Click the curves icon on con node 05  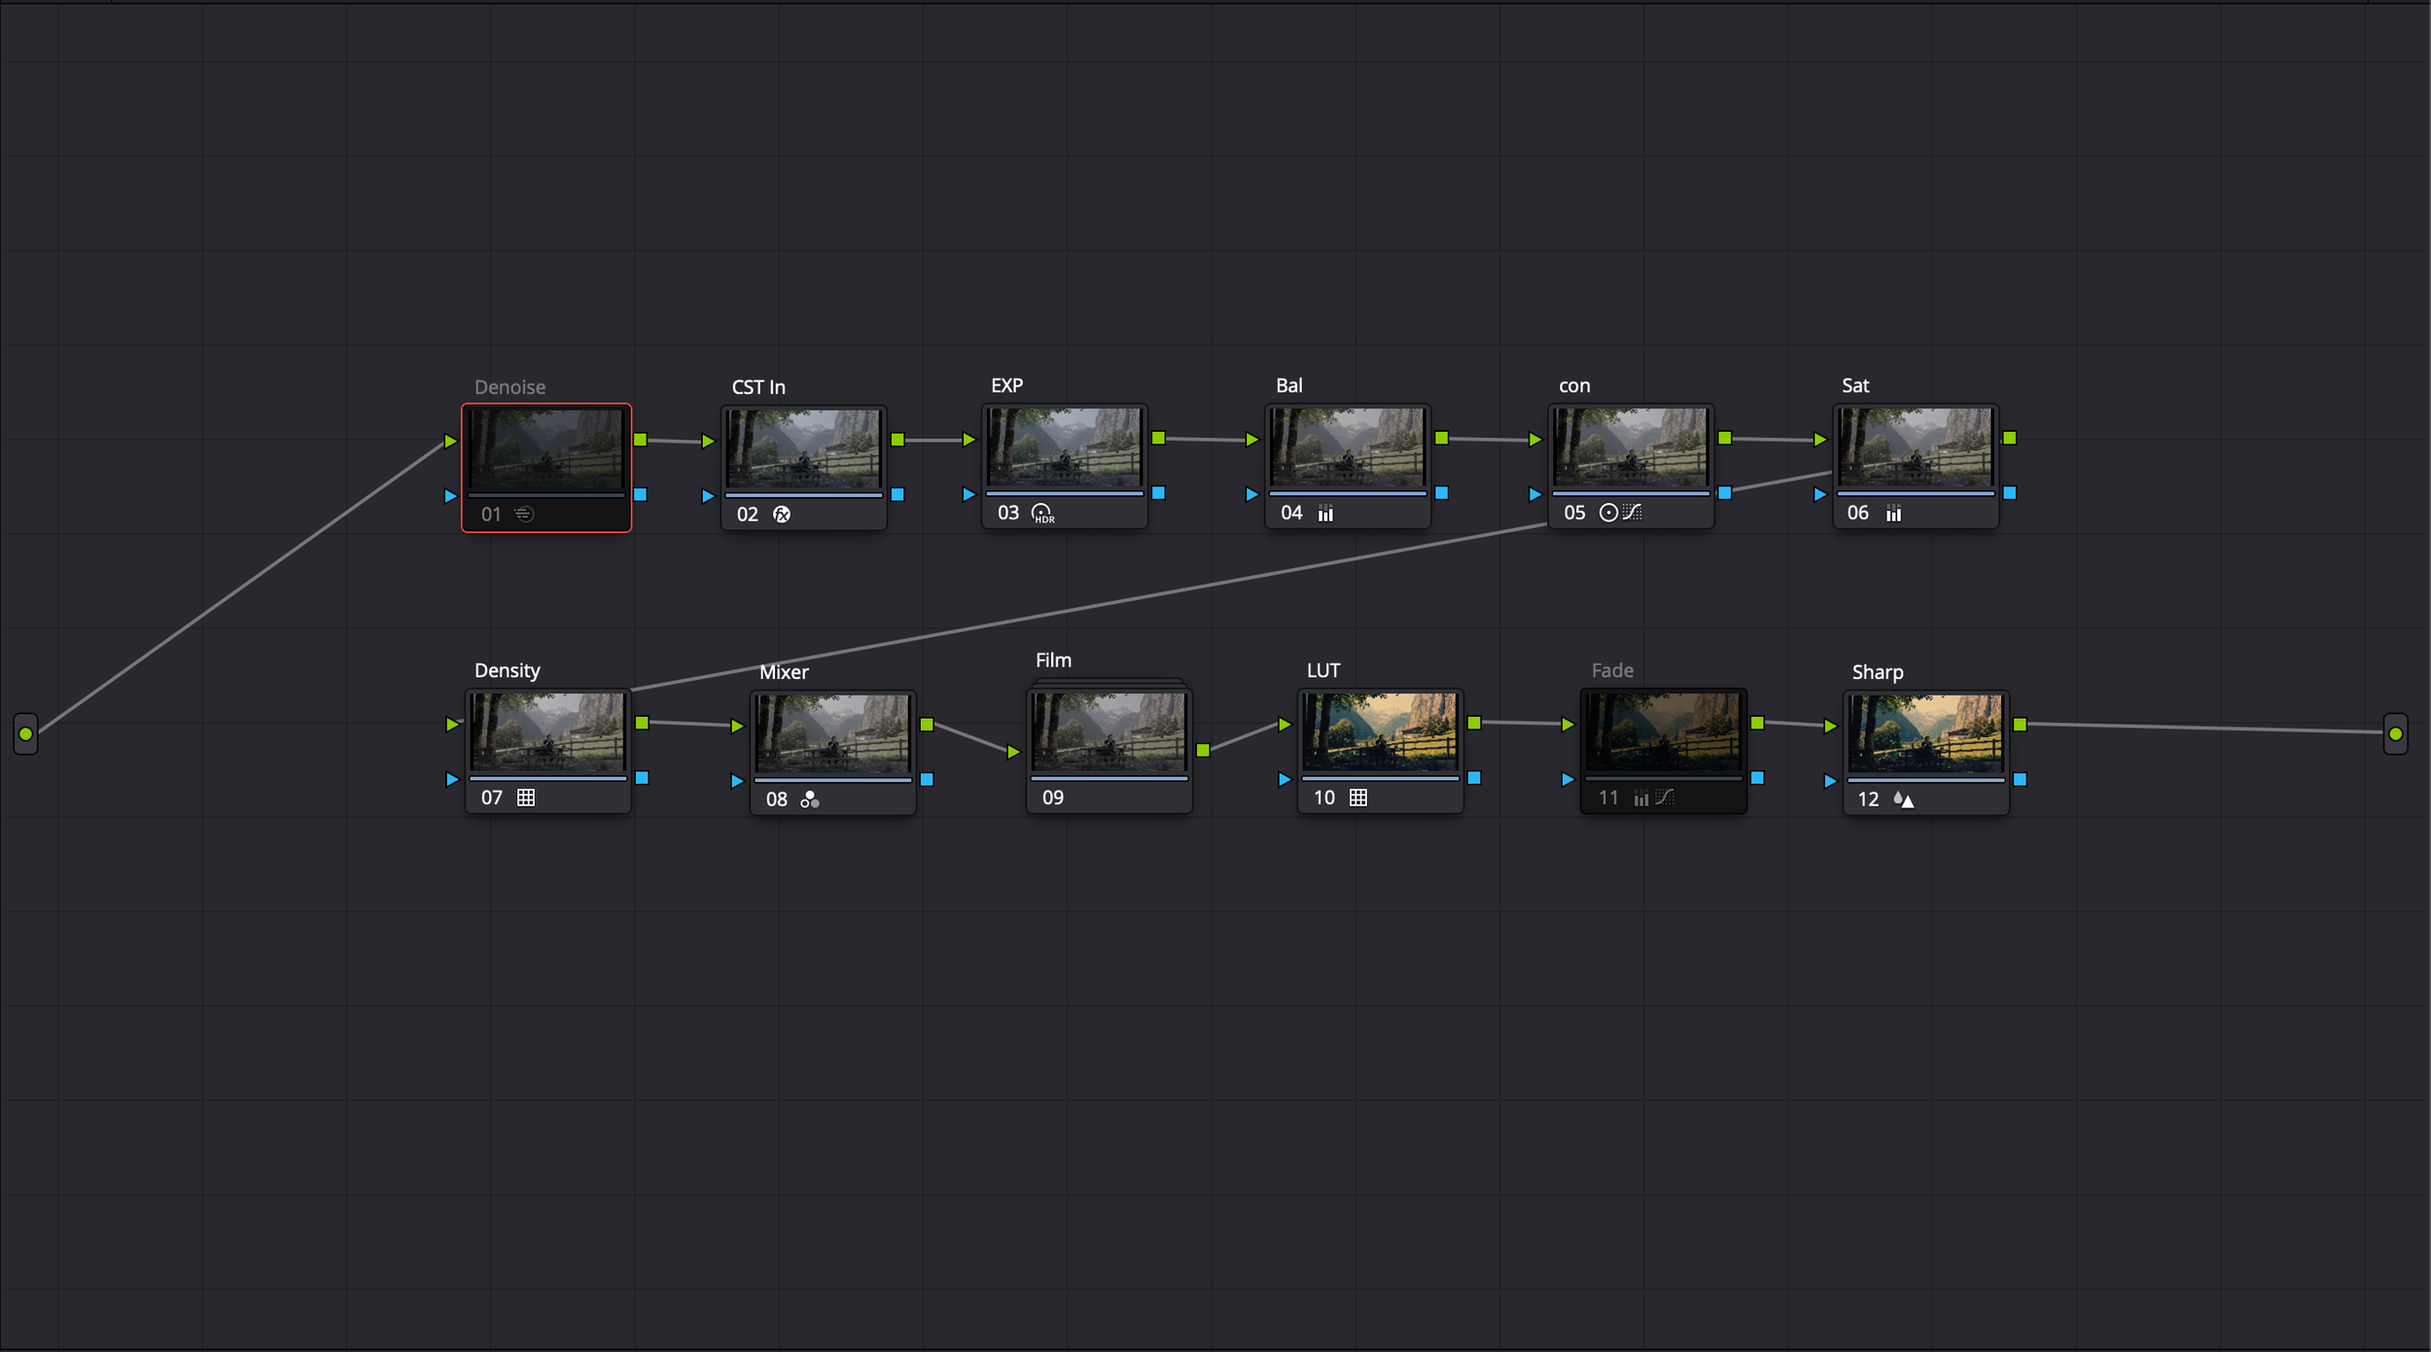1633,512
